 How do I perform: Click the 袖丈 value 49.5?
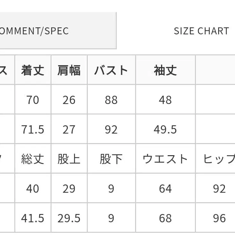coord(165,130)
